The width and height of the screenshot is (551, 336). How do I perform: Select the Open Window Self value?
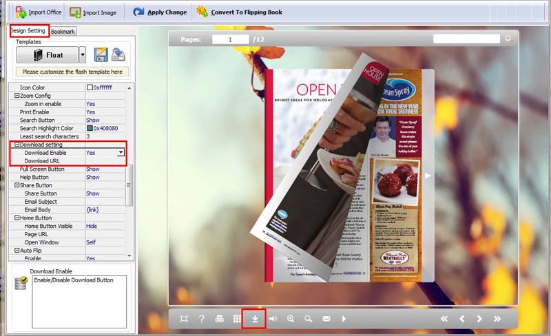pos(91,242)
